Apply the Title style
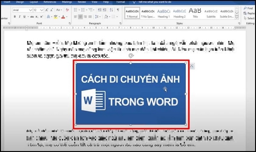The width and height of the screenshot is (256, 152). 195,13
